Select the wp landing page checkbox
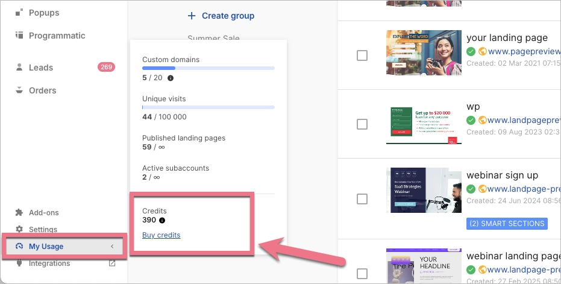Screen dimensions: 561x284 tap(362, 124)
